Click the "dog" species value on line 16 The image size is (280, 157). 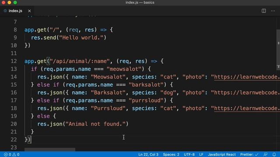tap(168, 92)
